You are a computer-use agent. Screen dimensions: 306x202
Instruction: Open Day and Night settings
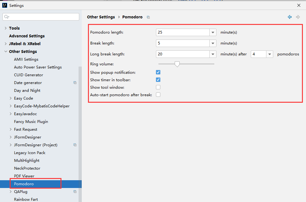coord(27,90)
